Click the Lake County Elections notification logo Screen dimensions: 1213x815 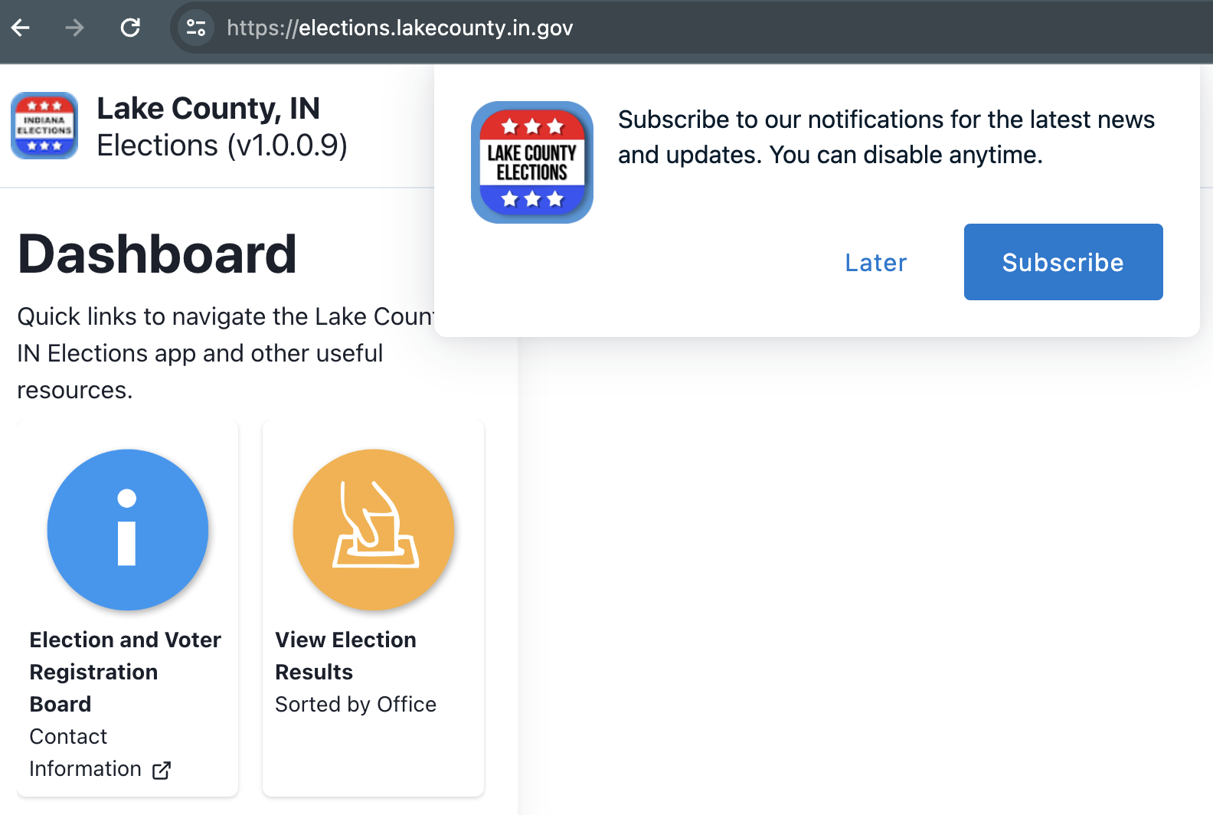[x=532, y=162]
